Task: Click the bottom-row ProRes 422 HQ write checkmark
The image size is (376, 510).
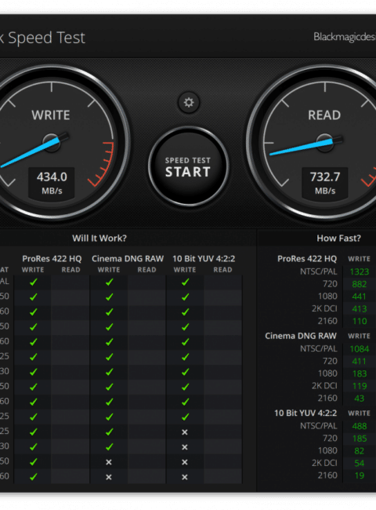Action: pyautogui.click(x=34, y=477)
